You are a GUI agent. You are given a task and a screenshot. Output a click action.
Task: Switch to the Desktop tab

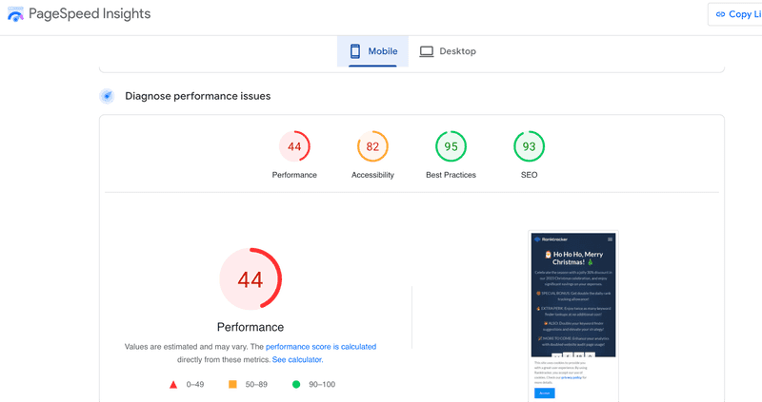448,51
